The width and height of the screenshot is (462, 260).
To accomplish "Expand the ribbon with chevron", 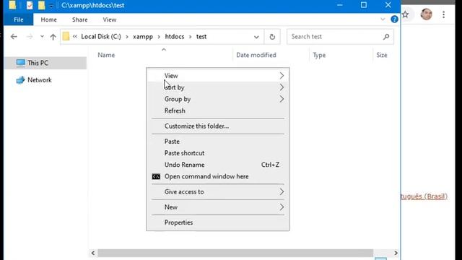I will tap(383, 19).
